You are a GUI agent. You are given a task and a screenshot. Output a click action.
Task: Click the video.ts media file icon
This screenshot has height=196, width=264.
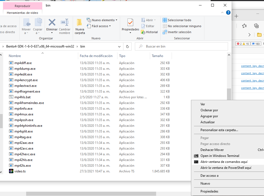tap(11, 171)
